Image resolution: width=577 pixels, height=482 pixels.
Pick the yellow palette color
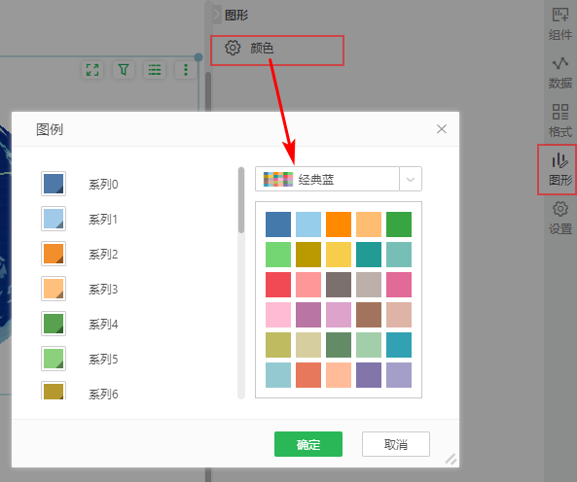click(x=339, y=255)
